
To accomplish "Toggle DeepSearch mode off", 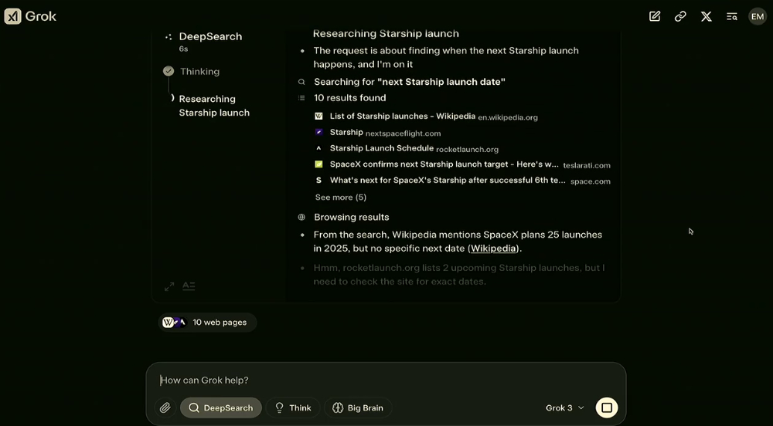I will tap(221, 407).
